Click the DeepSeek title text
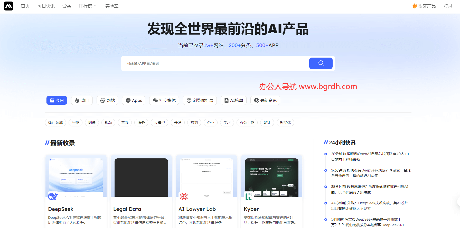This screenshot has height=228, width=460. (61, 209)
